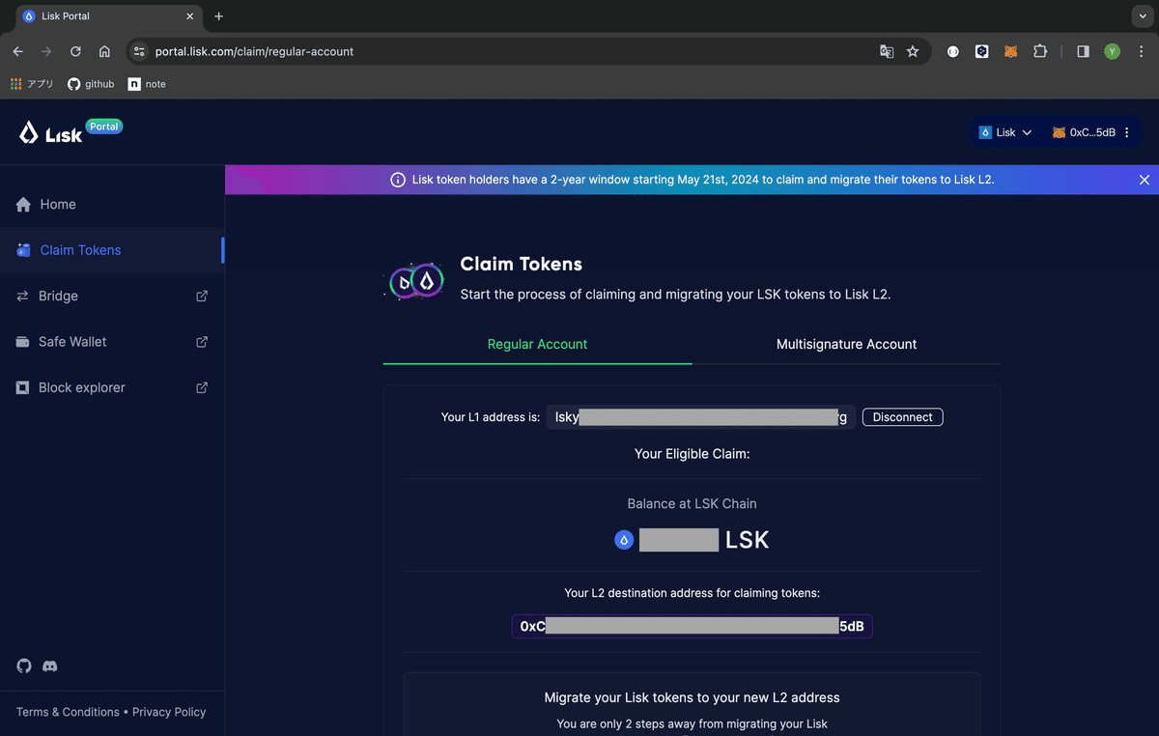Image resolution: width=1159 pixels, height=736 pixels.
Task: Open the Terms & Conditions link
Action: (68, 712)
